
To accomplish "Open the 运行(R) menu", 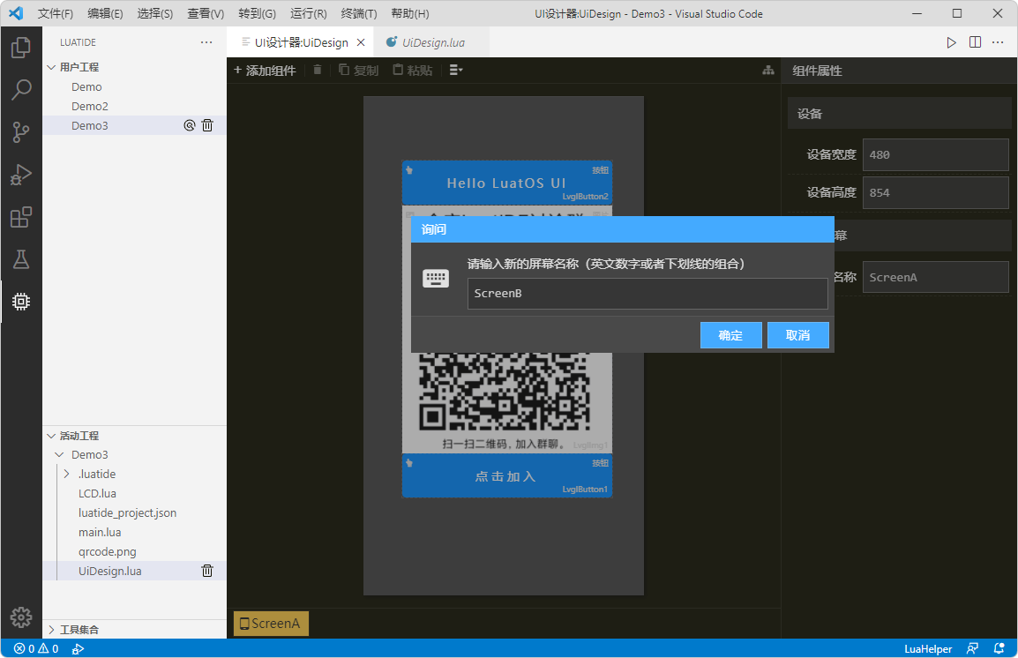I will coord(309,13).
